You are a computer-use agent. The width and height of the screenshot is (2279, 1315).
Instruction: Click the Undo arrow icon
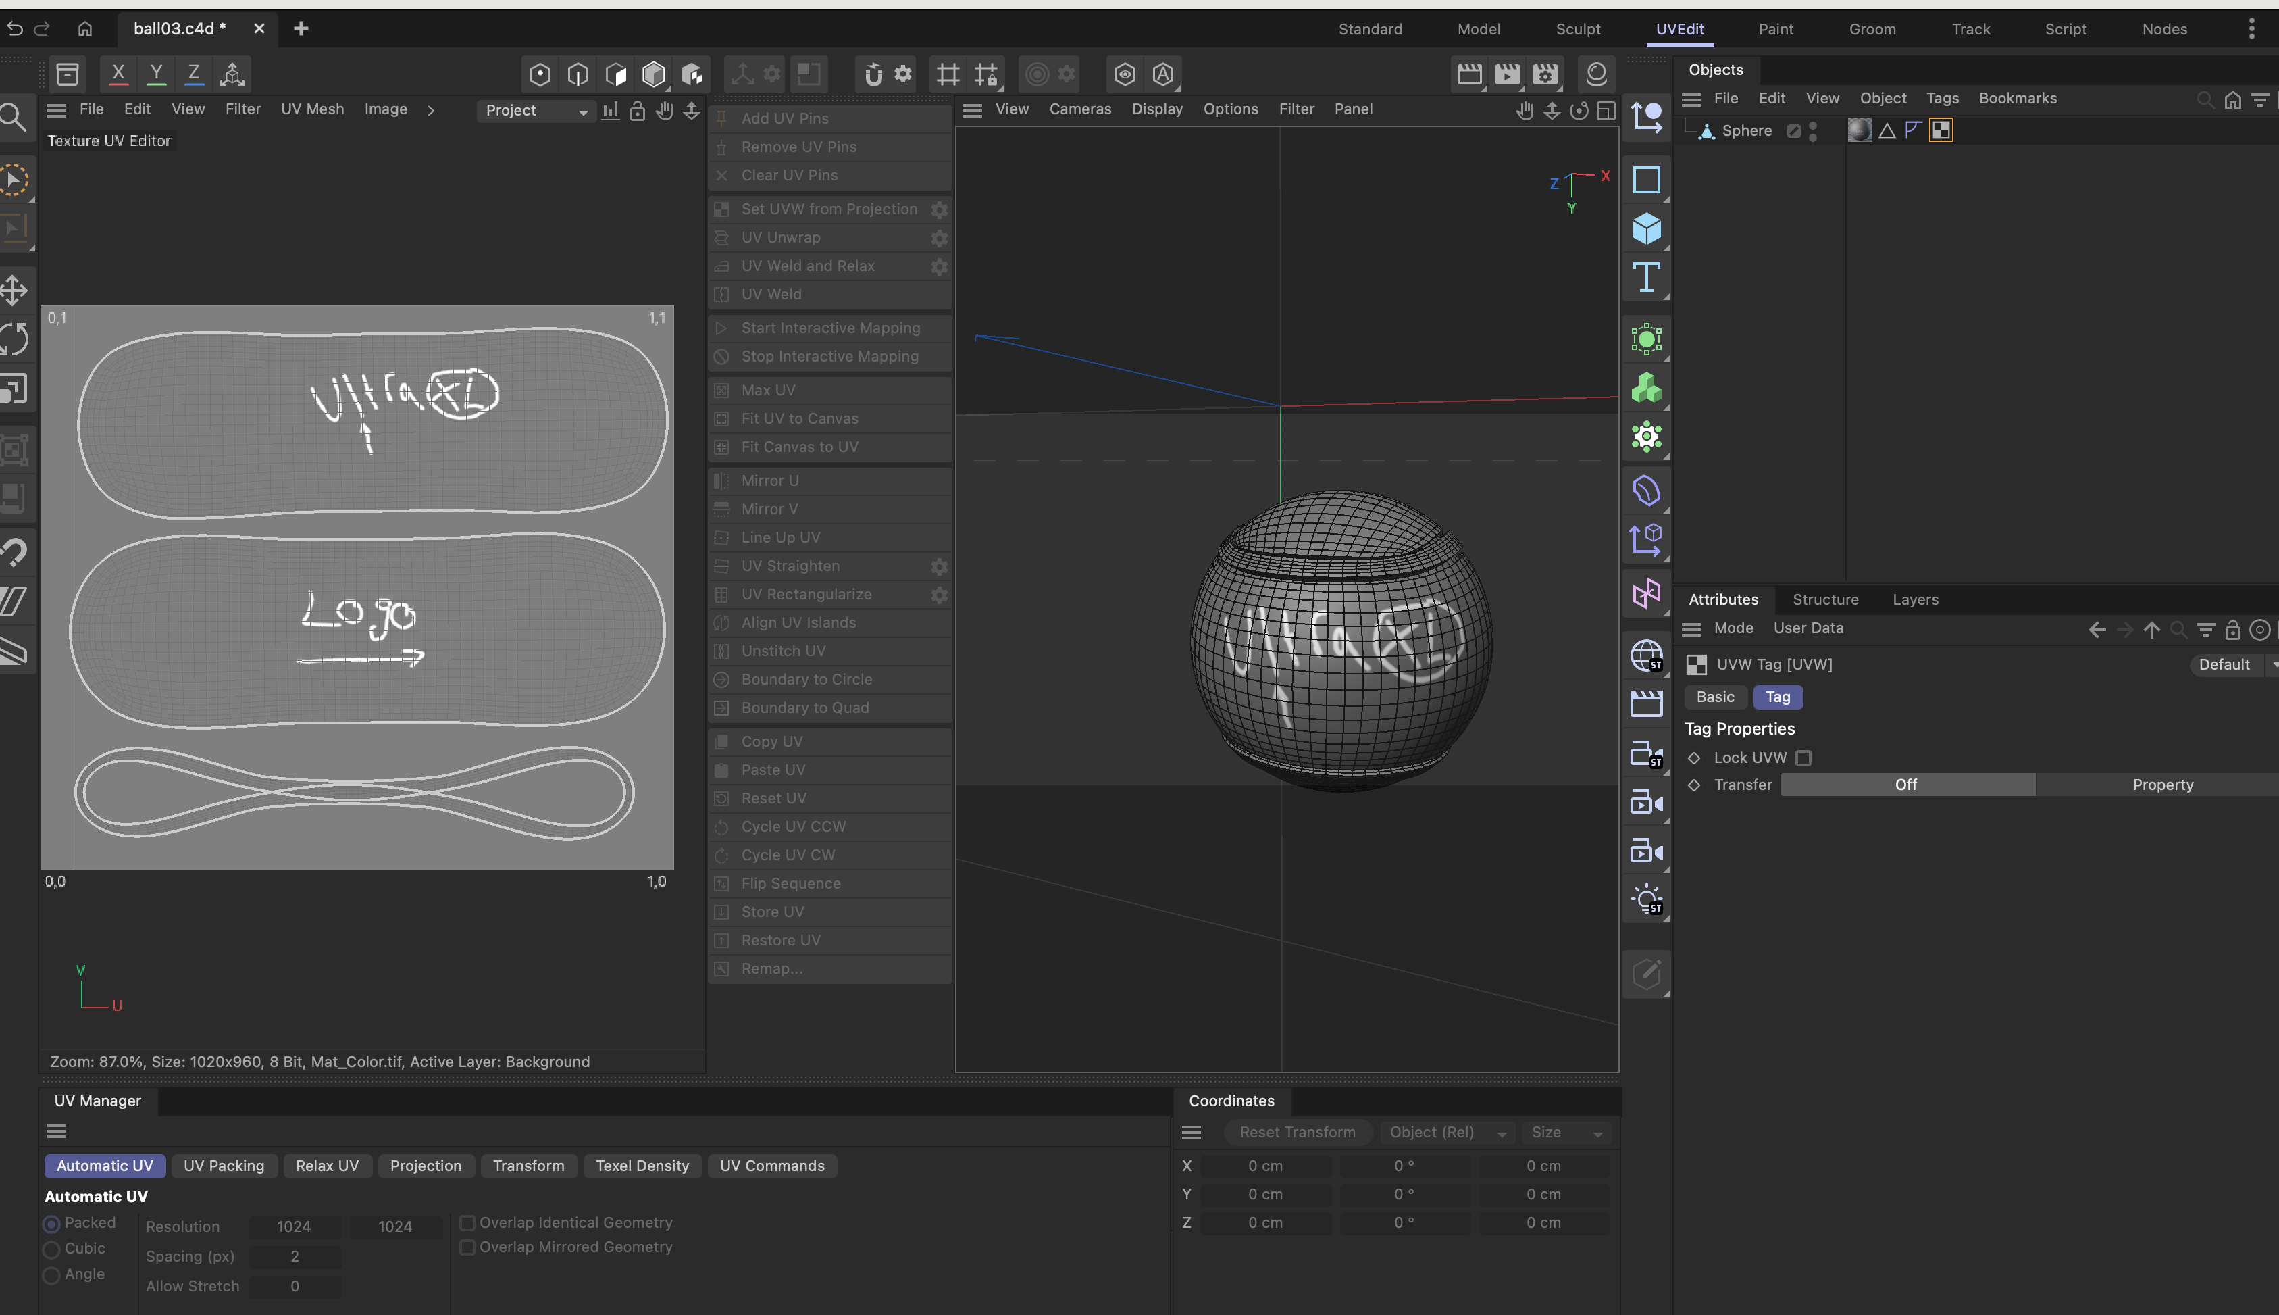[x=14, y=29]
